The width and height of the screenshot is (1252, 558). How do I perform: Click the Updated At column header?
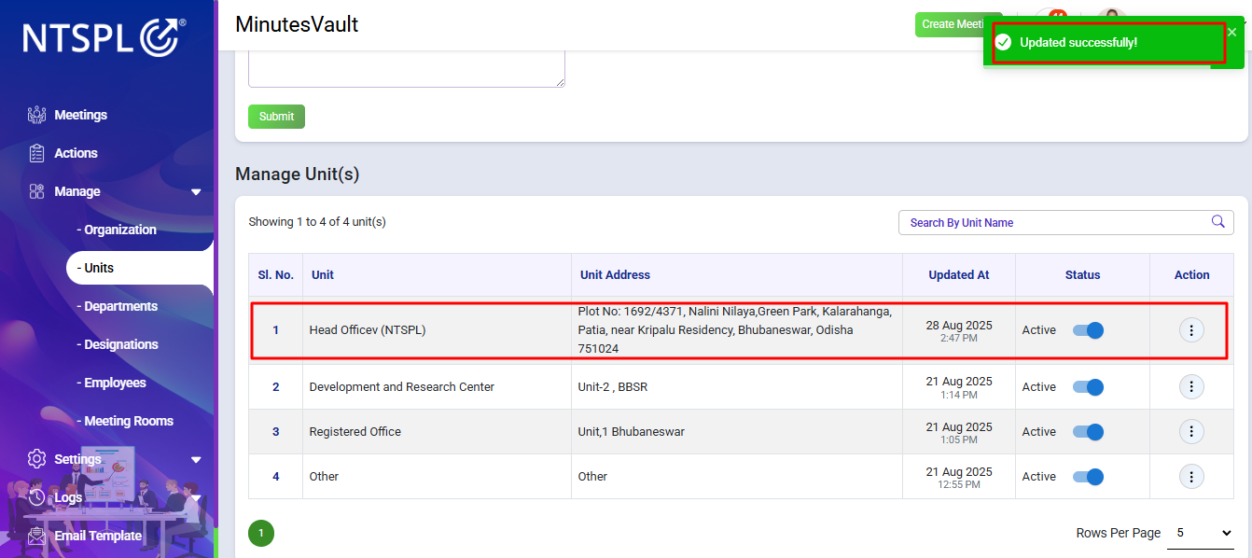959,274
